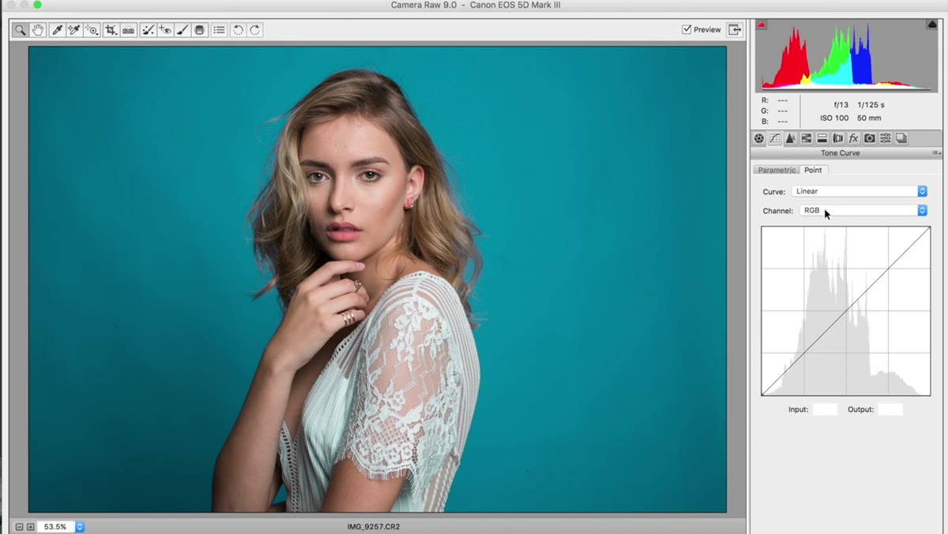Open the Curve preset dropdown
This screenshot has height=534, width=948.
(x=859, y=191)
